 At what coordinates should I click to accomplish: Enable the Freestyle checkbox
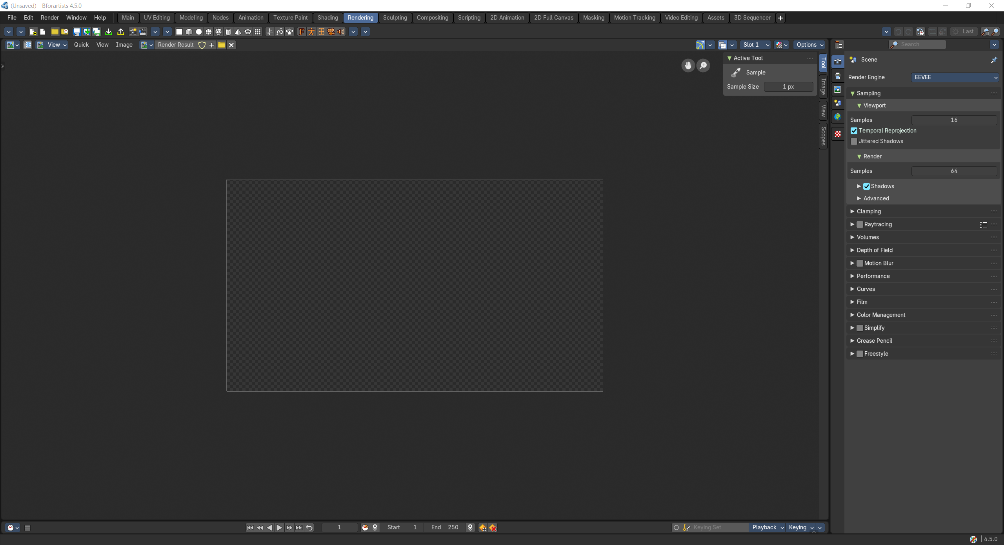coord(860,354)
